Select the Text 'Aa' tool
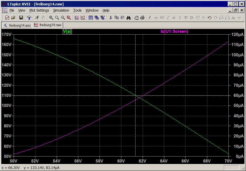This screenshot has height=171, width=246. coord(233,18)
